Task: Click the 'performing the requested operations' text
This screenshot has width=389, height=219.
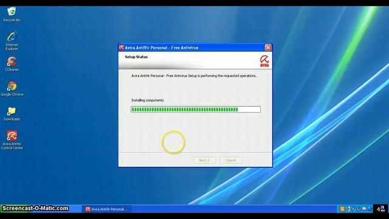Action: click(x=229, y=75)
